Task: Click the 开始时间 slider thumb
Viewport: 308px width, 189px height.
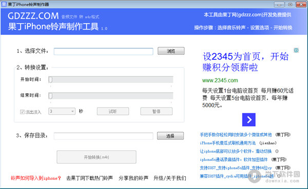Action: tap(50, 80)
